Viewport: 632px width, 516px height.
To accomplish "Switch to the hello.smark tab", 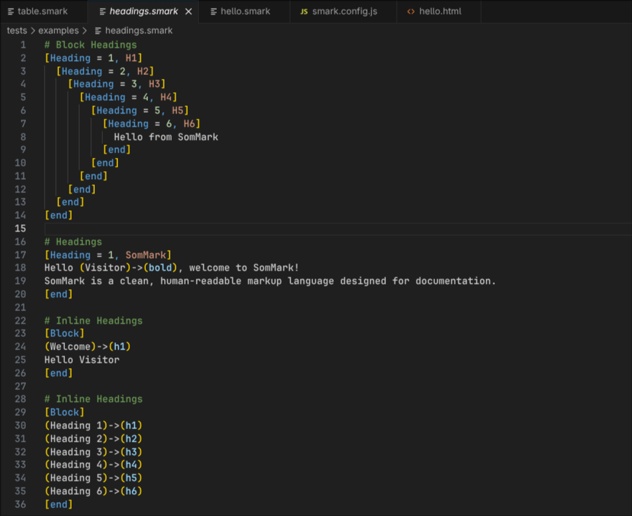I will (245, 11).
